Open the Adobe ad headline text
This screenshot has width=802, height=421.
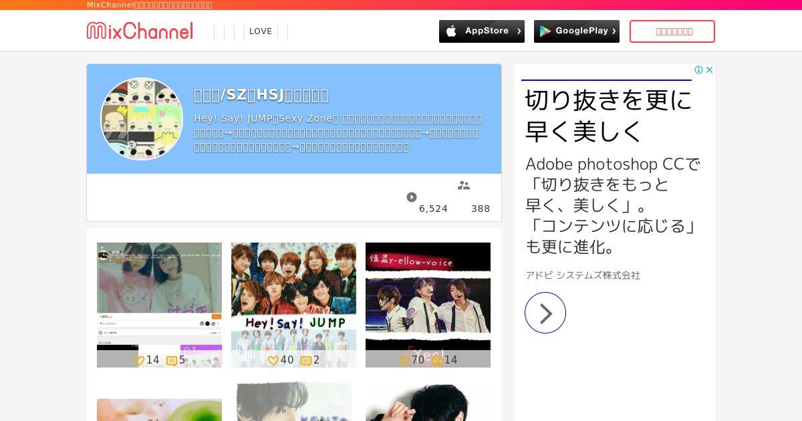tap(608, 115)
